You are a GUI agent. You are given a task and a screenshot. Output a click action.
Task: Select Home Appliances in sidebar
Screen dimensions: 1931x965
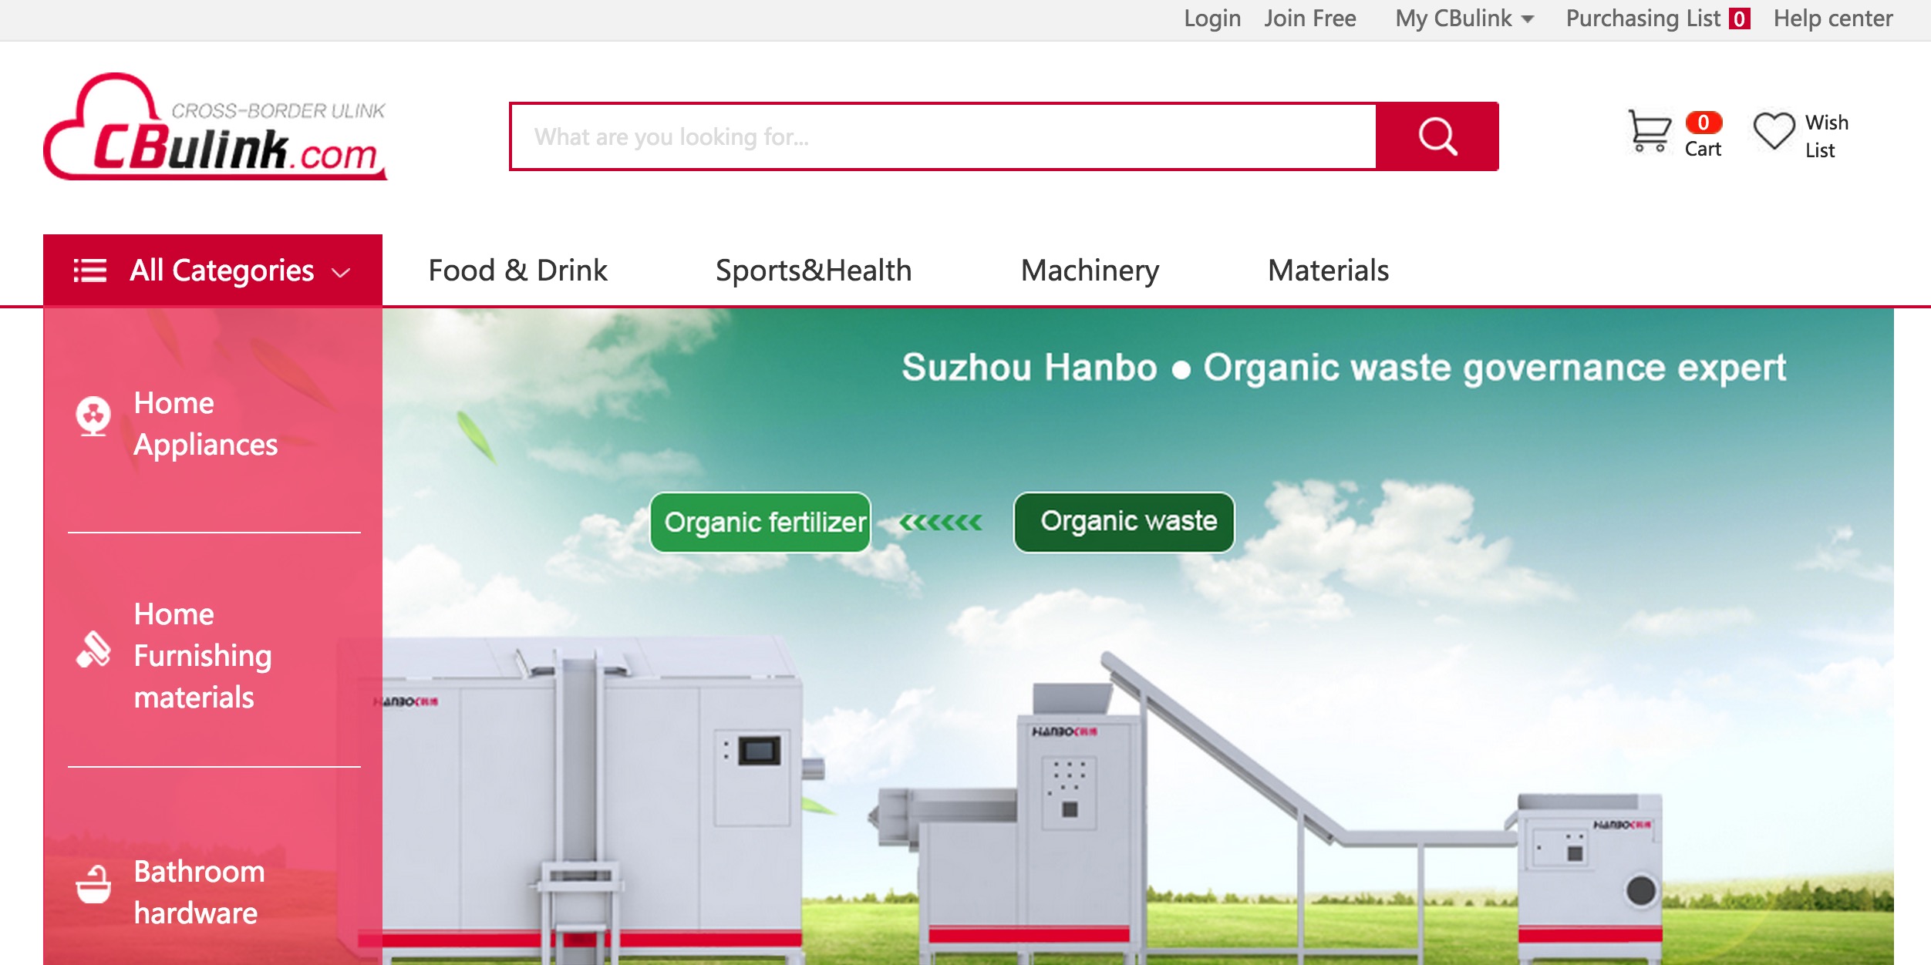pyautogui.click(x=206, y=424)
